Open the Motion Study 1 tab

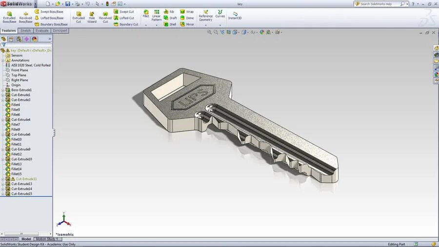coord(47,239)
